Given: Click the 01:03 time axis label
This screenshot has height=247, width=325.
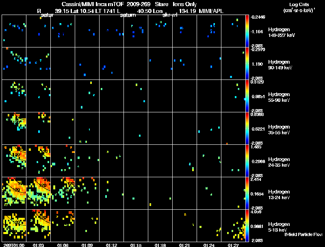Looking at the screenshot, I should pos(38,245).
